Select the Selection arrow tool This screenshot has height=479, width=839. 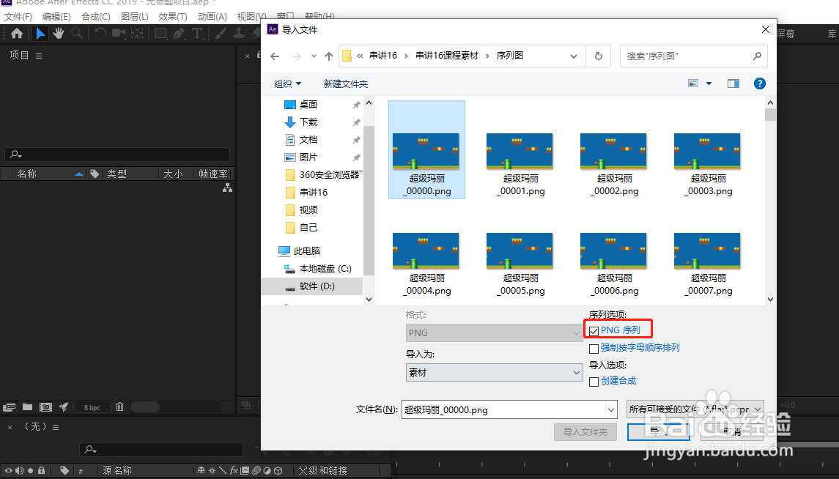pyautogui.click(x=40, y=34)
